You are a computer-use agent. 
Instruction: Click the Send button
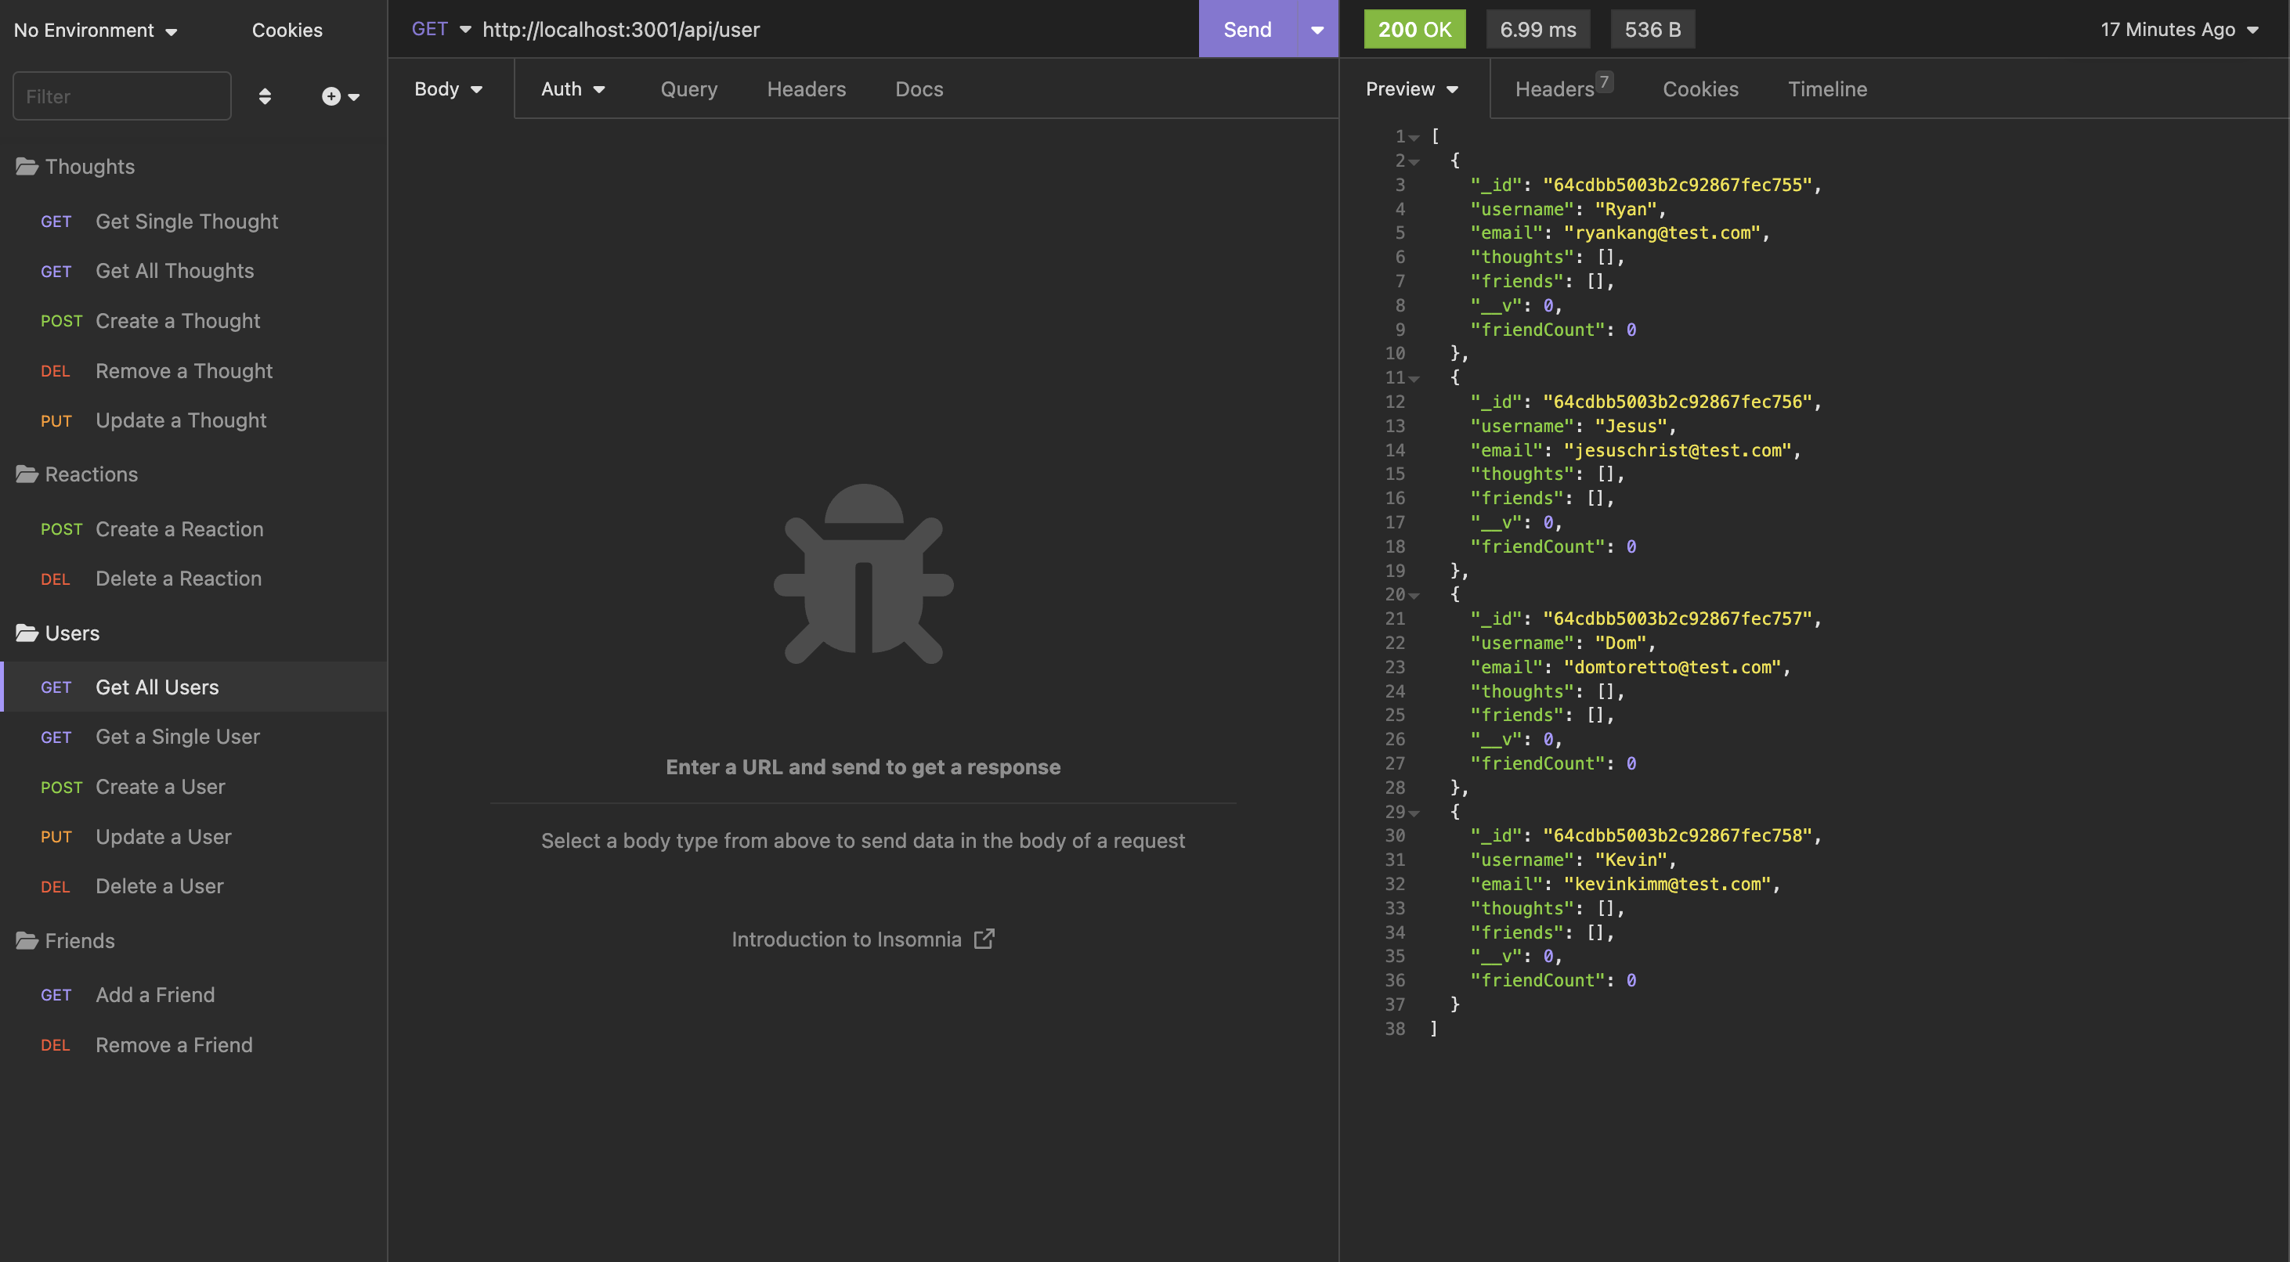pyautogui.click(x=1248, y=28)
